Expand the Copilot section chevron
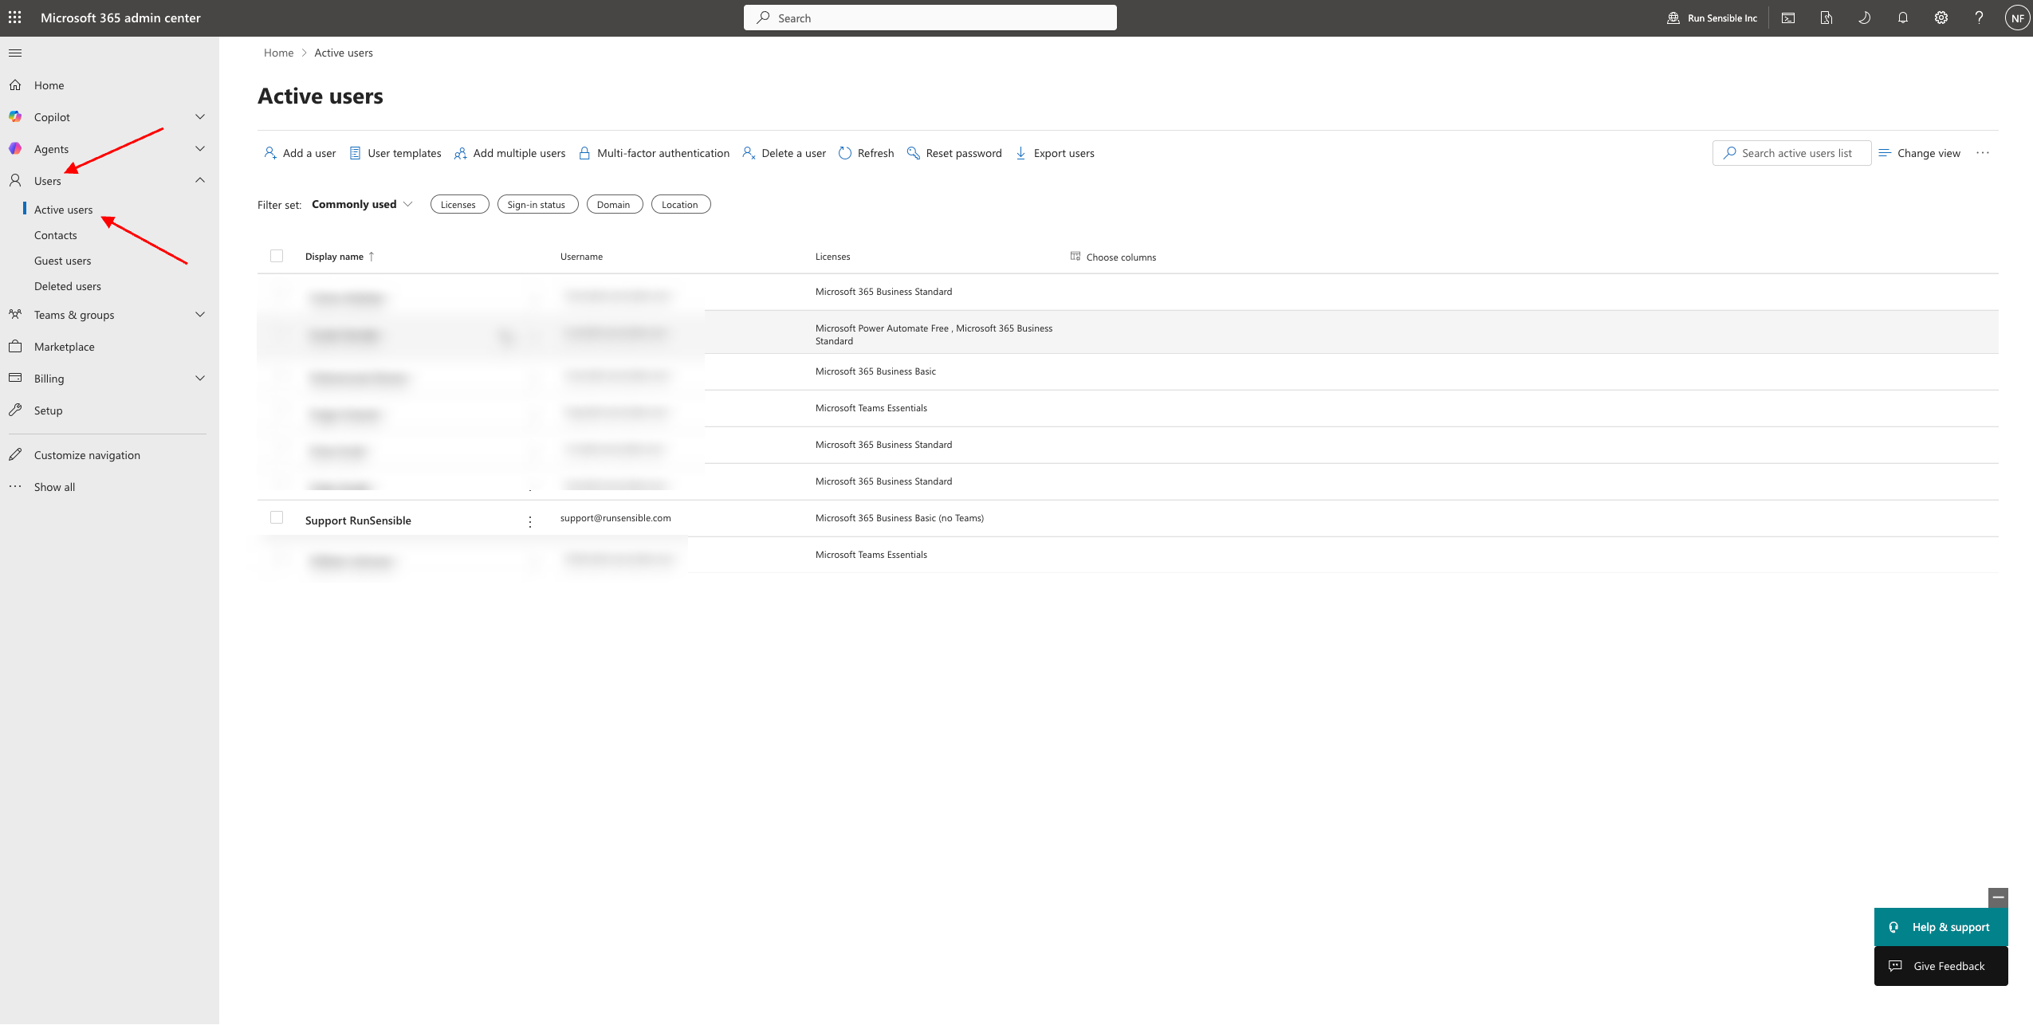2033x1025 pixels. coord(200,116)
